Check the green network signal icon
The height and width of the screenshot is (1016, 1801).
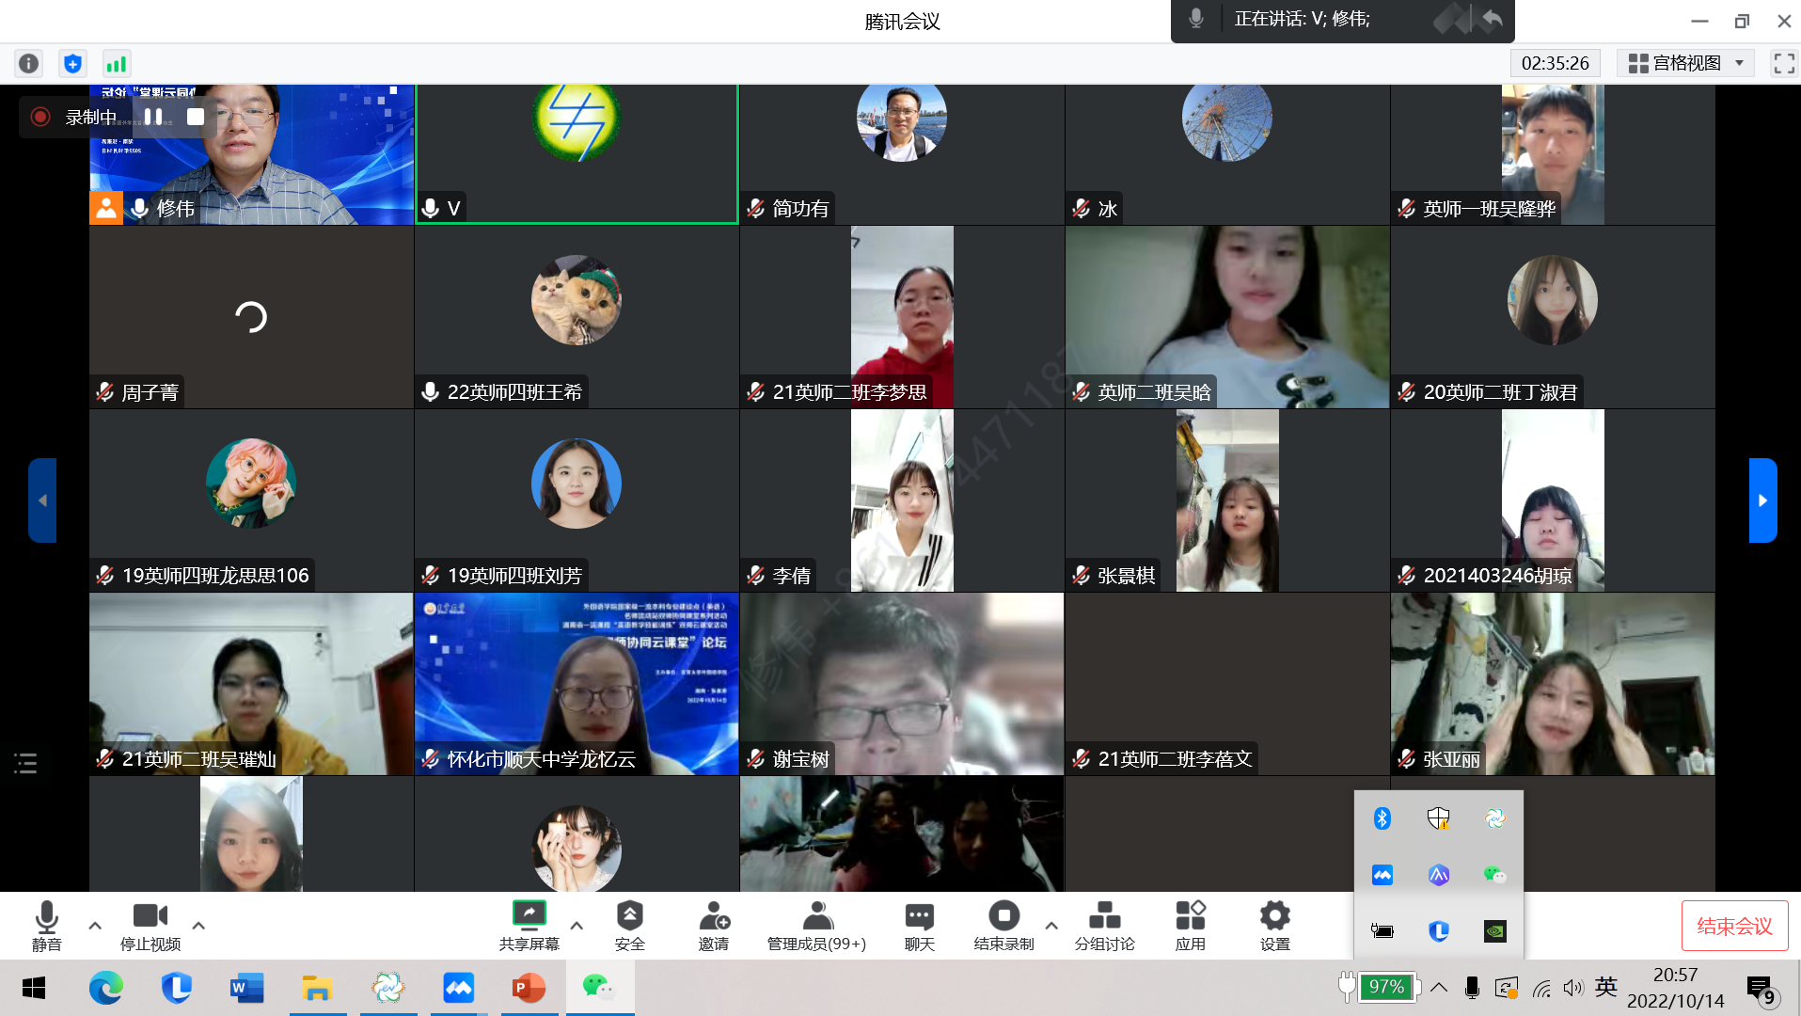116,63
